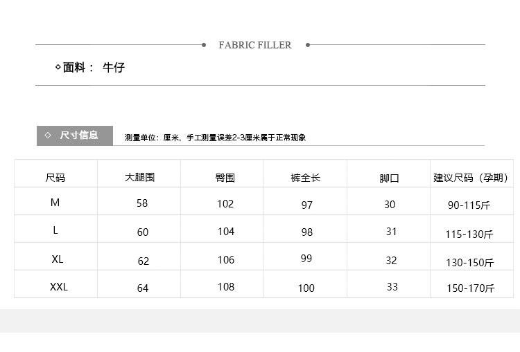
Task: Select the 裤全长 column header
Action: click(x=306, y=178)
